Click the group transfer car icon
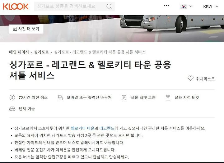The image size is (224, 163). (12, 109)
